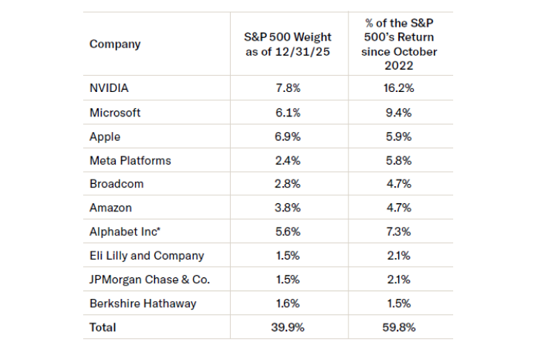Click the % of S&P 500's Return header
This screenshot has width=534, height=356.
pyautogui.click(x=399, y=44)
